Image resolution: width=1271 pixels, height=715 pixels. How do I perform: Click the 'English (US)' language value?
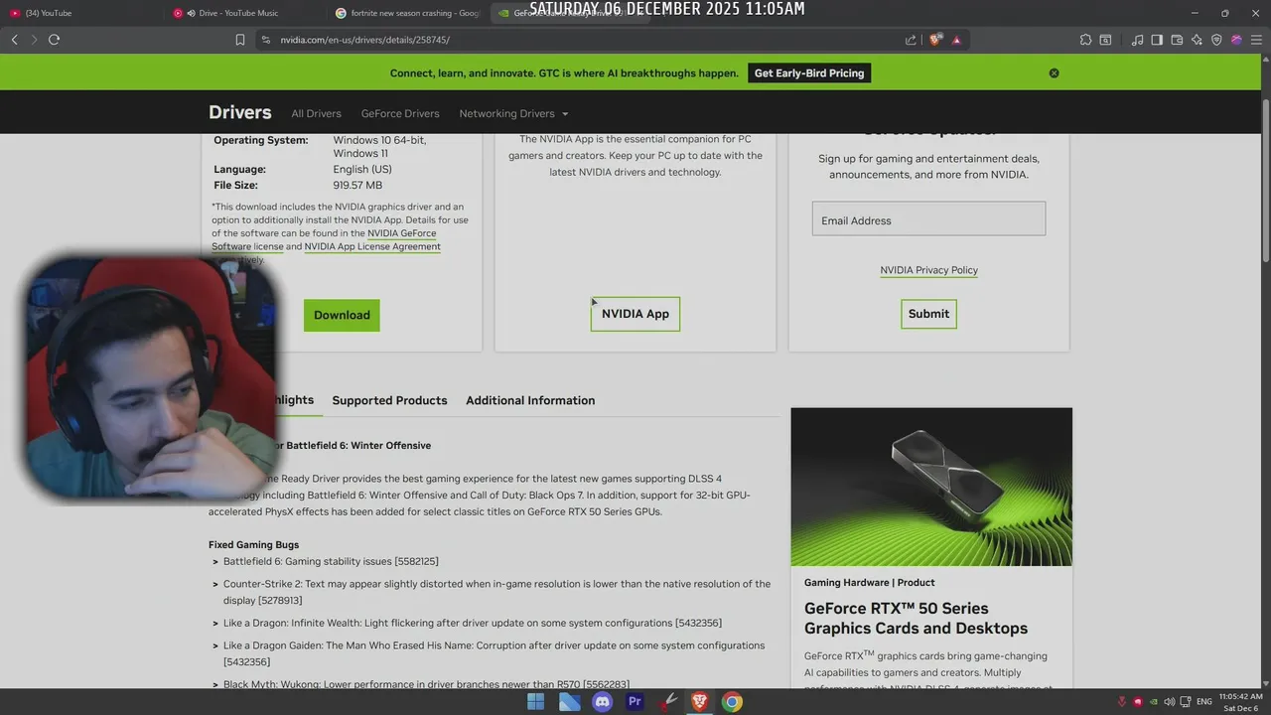362,170
